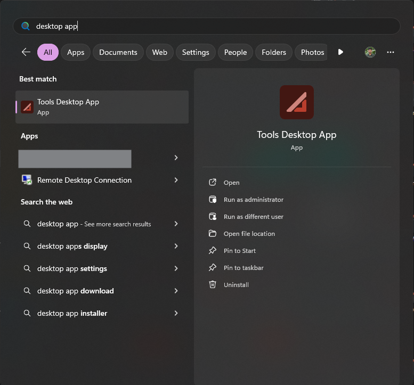414x385 pixels.
Task: Select Open file location
Action: 249,234
